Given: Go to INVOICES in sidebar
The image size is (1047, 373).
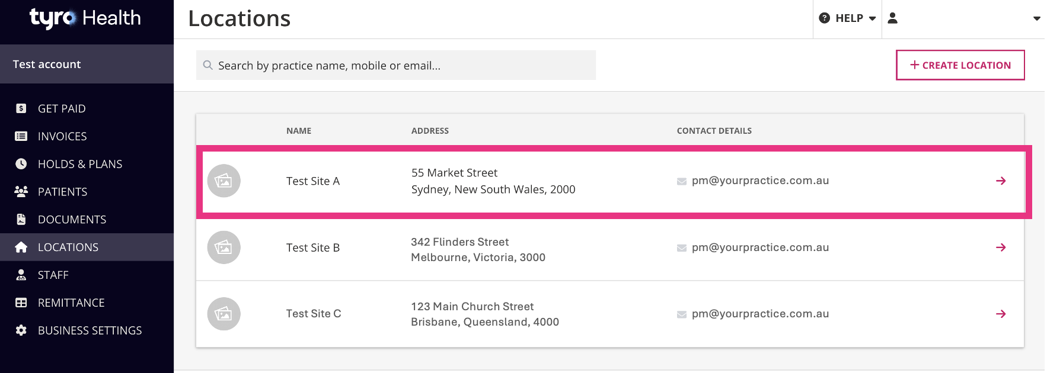Looking at the screenshot, I should (x=87, y=136).
